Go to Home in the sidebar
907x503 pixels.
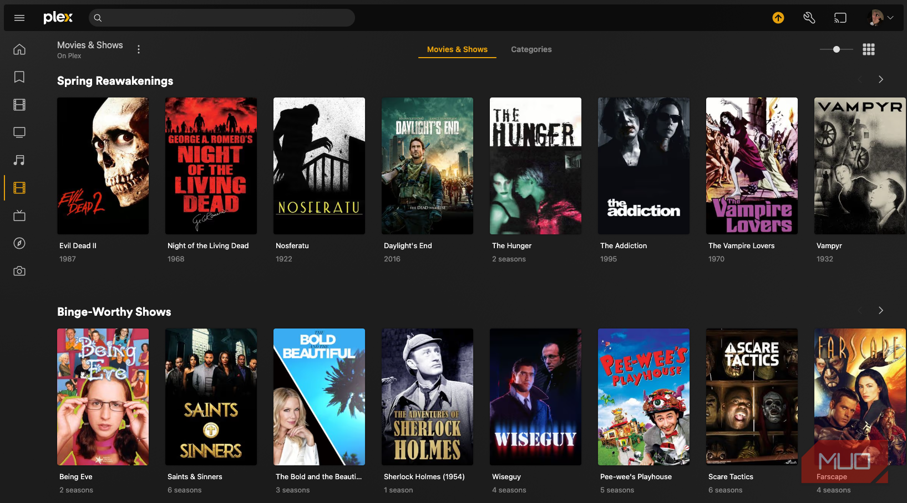coord(19,49)
